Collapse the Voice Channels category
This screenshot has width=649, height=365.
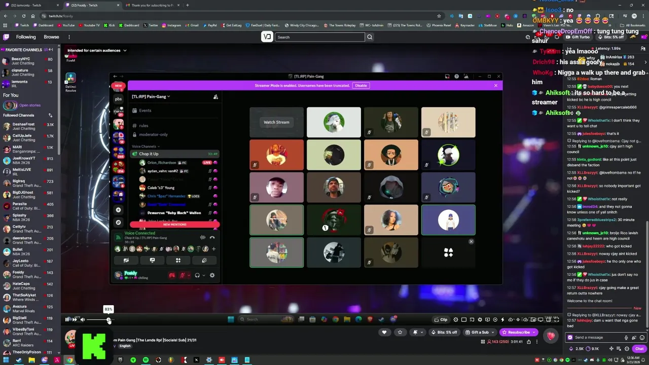[146, 147]
